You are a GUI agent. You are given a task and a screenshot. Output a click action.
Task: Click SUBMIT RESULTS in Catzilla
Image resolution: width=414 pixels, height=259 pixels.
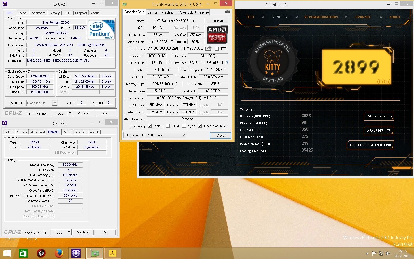click(x=379, y=116)
